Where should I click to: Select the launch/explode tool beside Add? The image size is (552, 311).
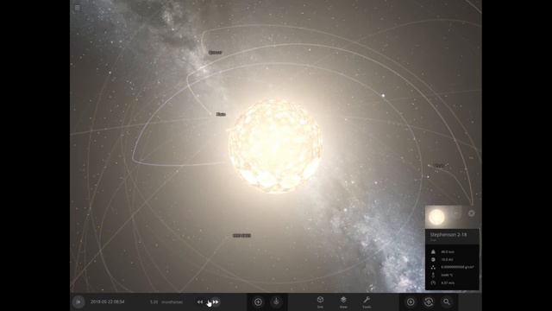[276, 301]
